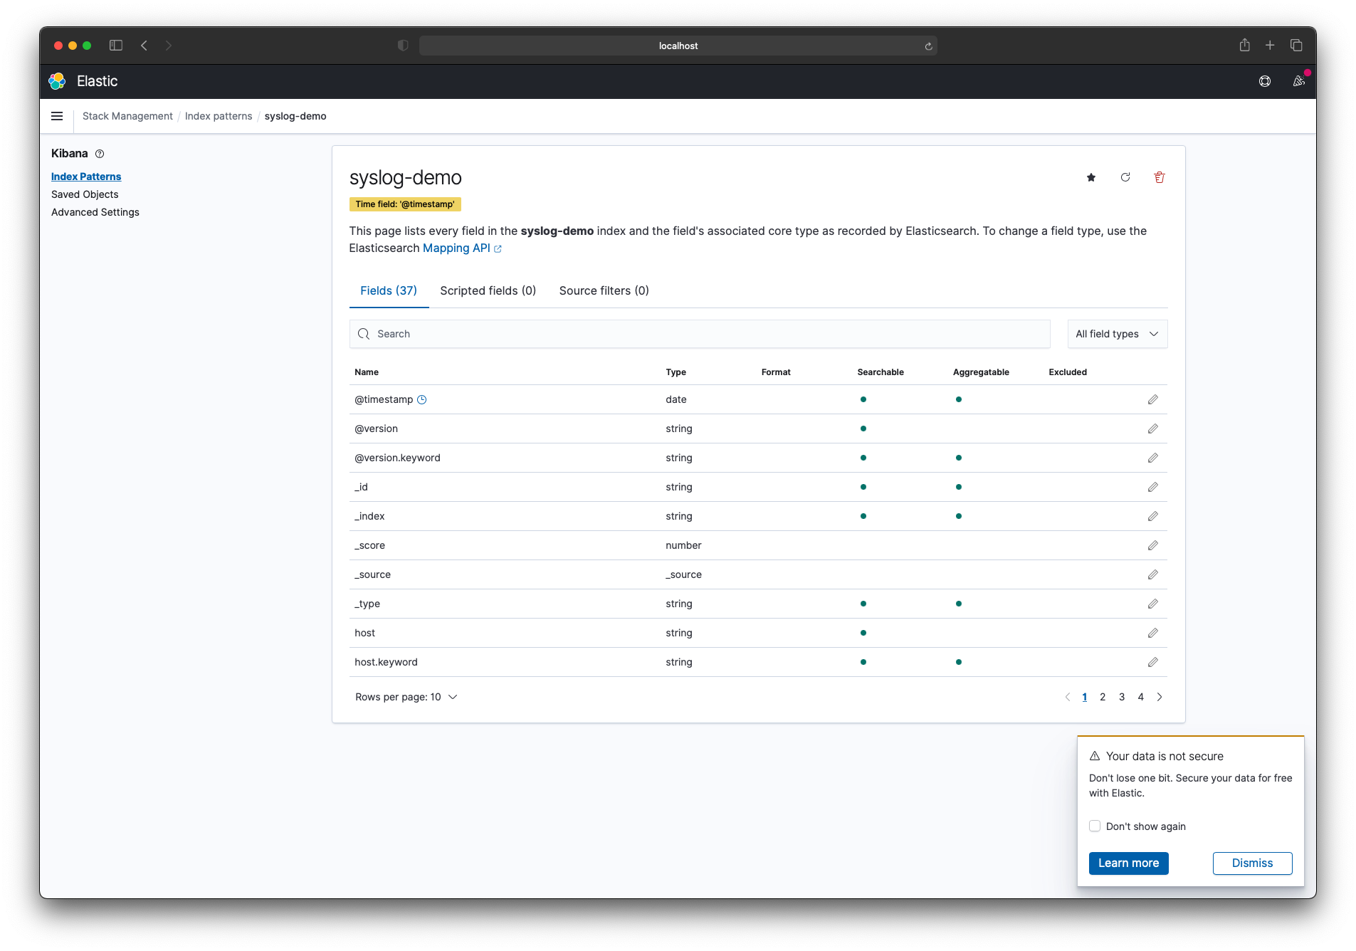
Task: Show browser tab overview
Action: (1296, 46)
